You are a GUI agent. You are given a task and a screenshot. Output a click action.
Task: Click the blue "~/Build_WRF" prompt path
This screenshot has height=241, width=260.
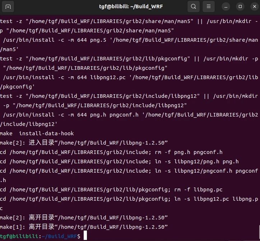tap(58, 236)
